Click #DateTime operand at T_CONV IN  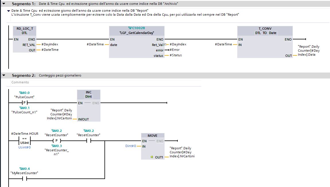(x=223, y=44)
